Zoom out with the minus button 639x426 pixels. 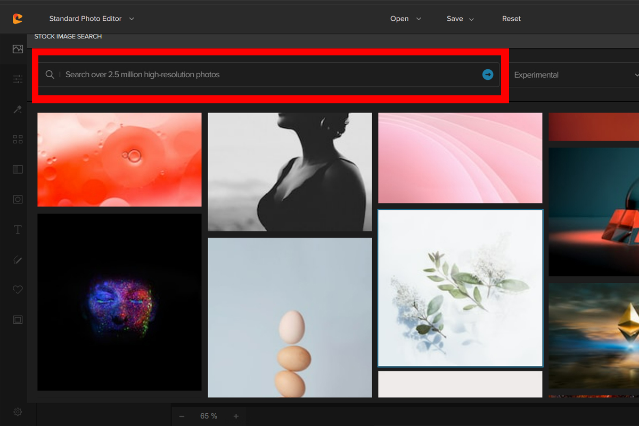tap(182, 416)
